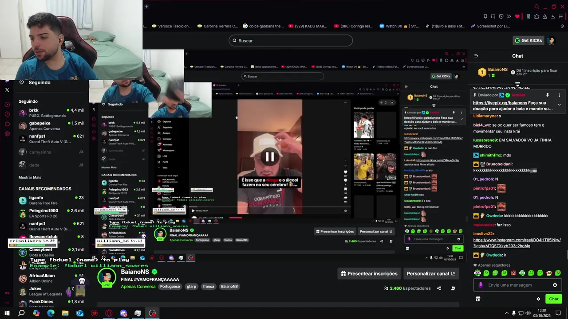Click Apenas Conversa category link
This screenshot has width=568, height=319.
point(138,287)
